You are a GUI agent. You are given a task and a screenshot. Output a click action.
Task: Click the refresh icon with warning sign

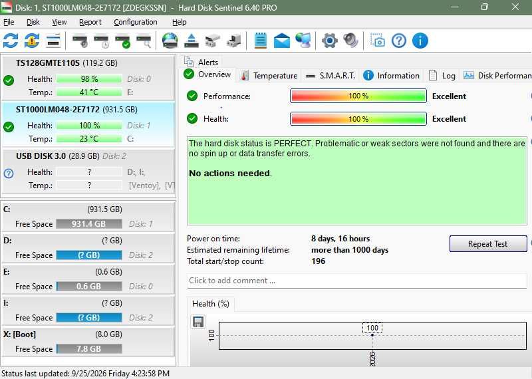pyautogui.click(x=32, y=41)
